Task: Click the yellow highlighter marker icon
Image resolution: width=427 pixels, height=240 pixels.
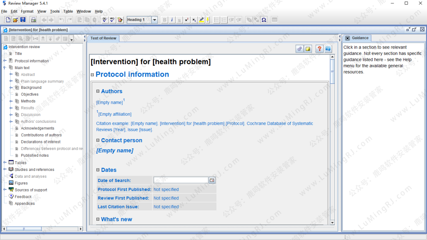Action: [202, 20]
